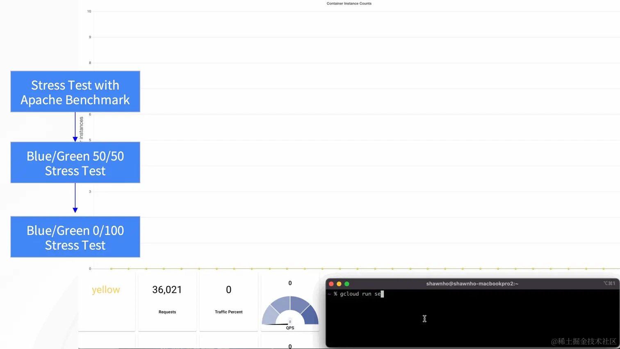The height and width of the screenshot is (349, 620).
Task: Click the y-axis label '8' on the chart
Action: point(90,63)
